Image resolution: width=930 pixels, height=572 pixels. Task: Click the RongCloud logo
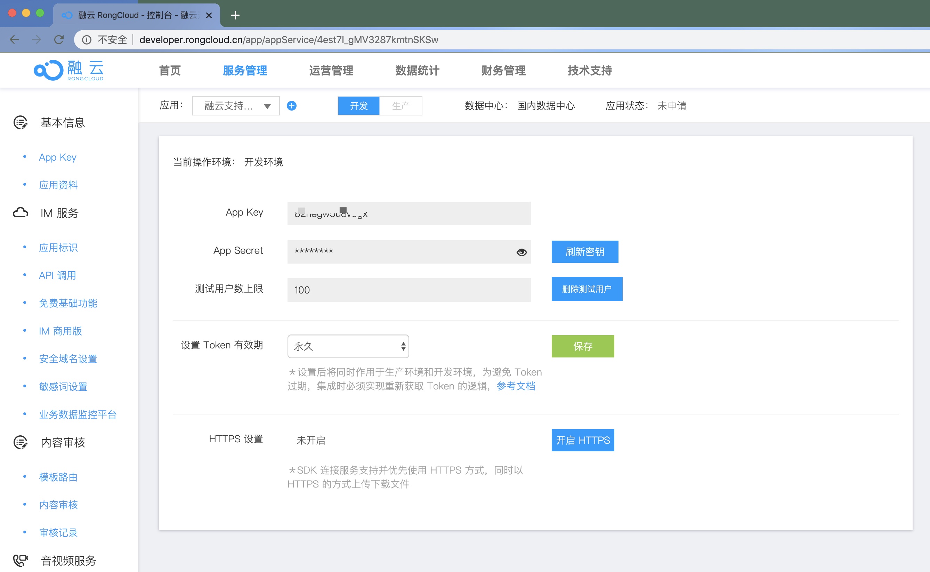[68, 70]
